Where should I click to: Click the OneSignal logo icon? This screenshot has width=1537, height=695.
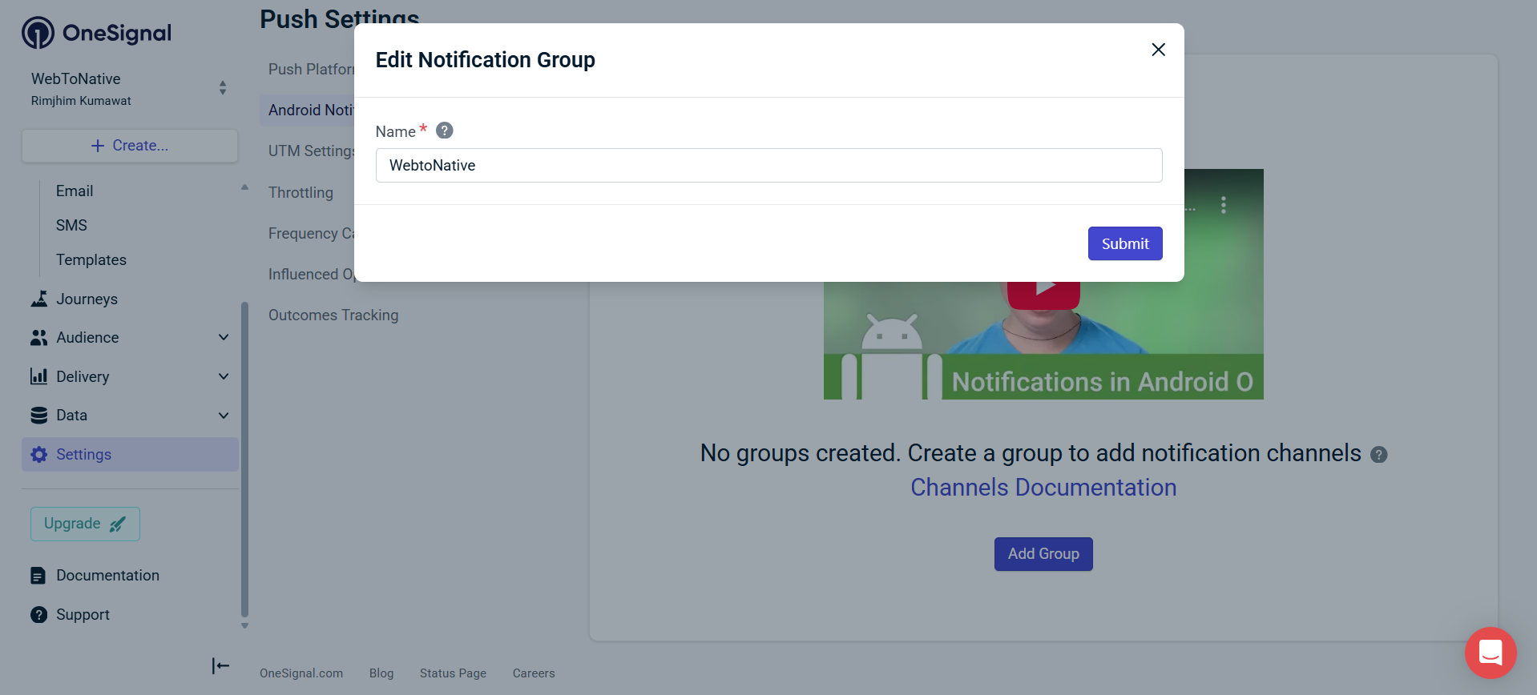pos(38,33)
